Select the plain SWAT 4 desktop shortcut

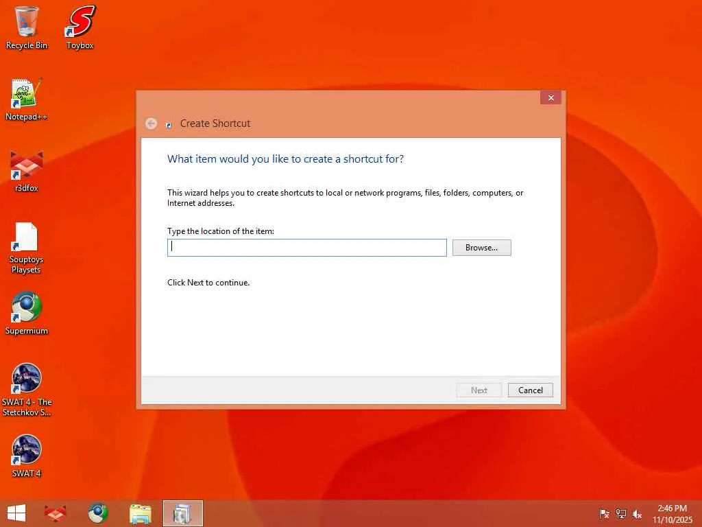pyautogui.click(x=27, y=456)
